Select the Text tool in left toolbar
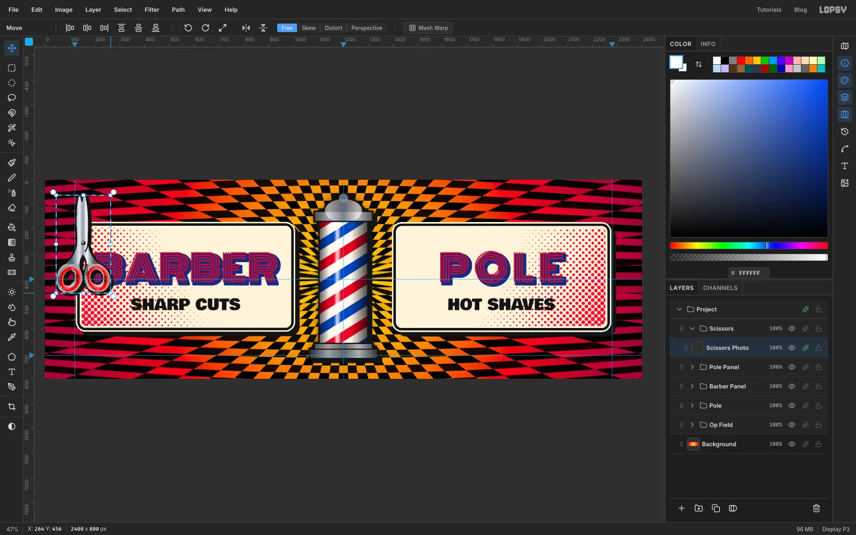The height and width of the screenshot is (535, 856). 12,372
